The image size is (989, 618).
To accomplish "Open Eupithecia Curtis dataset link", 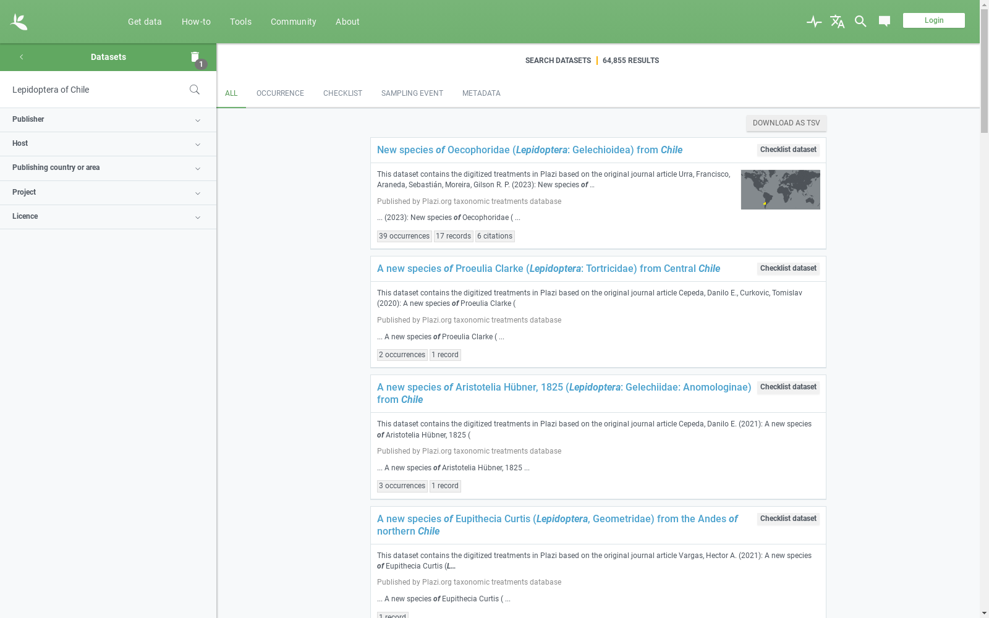I will 558,525.
